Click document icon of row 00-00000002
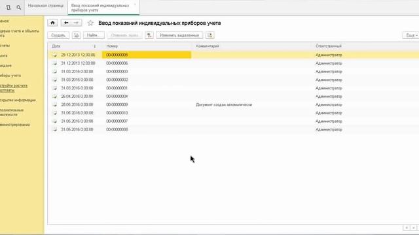 (x=54, y=80)
